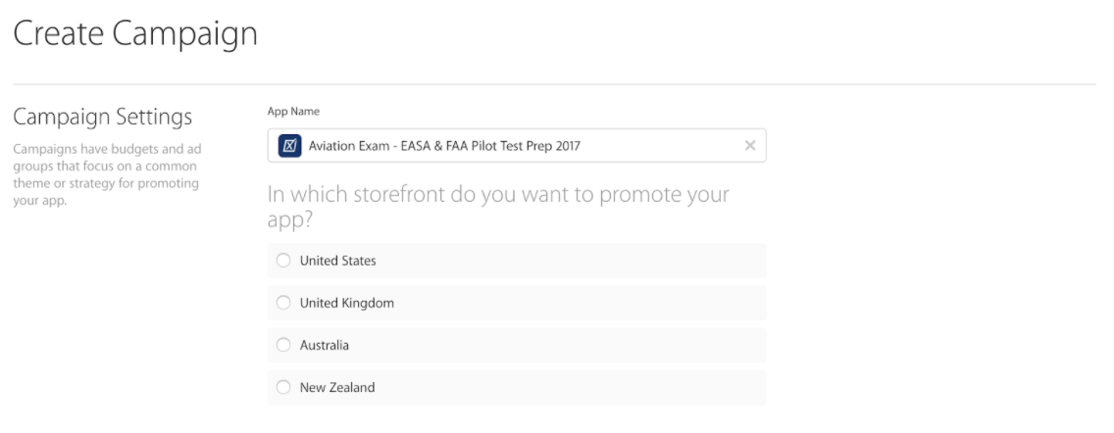
Task: Clear the App Name field with the X
Action: click(749, 146)
